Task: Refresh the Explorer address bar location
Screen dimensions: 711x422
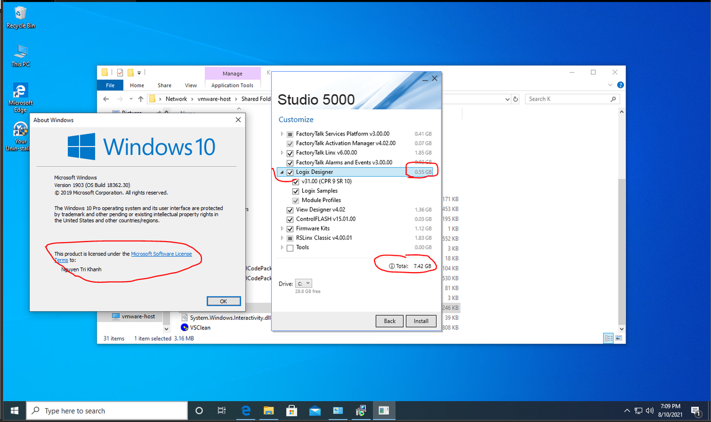Action: tap(515, 99)
